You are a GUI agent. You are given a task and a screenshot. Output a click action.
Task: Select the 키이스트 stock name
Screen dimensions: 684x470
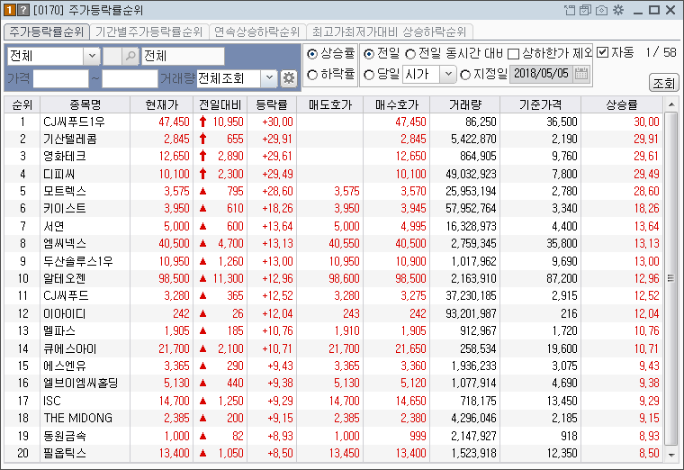[65, 209]
